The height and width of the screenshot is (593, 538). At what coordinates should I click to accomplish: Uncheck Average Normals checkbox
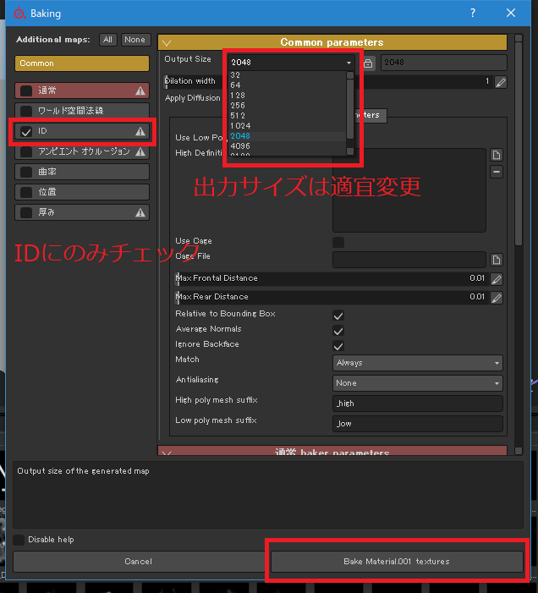(x=338, y=331)
